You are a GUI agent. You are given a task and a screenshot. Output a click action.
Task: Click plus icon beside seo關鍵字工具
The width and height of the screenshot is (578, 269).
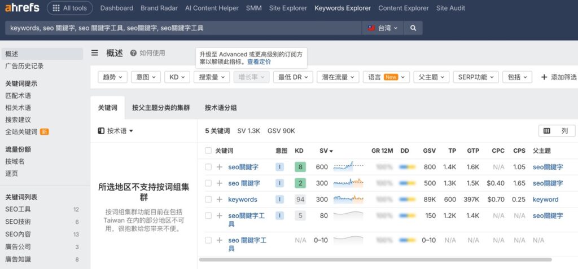(x=220, y=215)
